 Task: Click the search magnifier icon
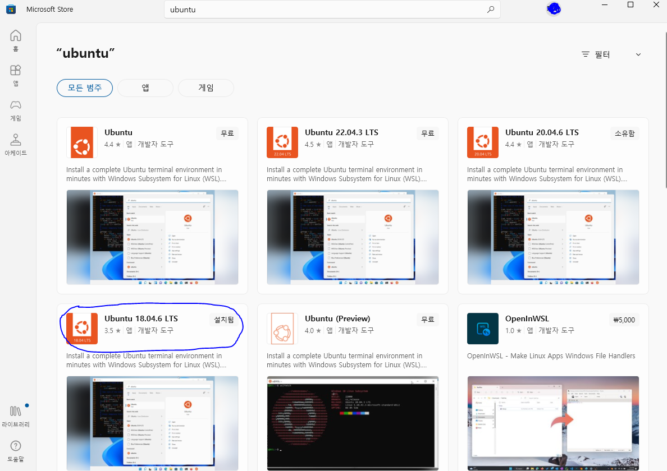pos(491,10)
